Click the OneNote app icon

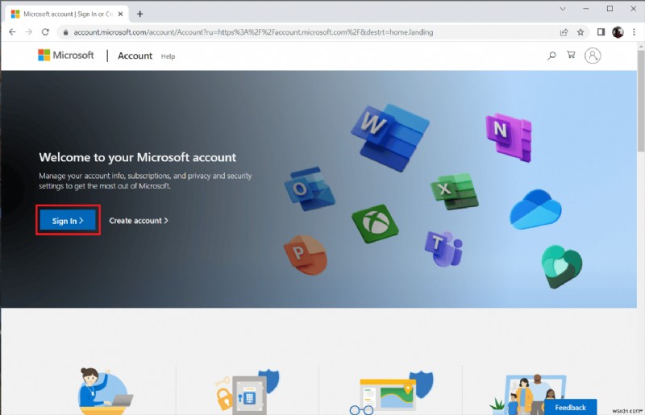509,137
